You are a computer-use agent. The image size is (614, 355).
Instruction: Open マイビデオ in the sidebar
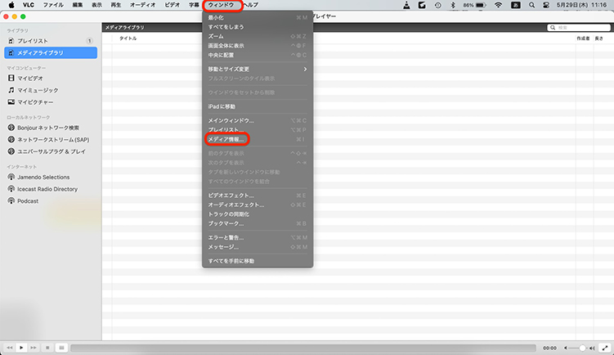coord(51,79)
